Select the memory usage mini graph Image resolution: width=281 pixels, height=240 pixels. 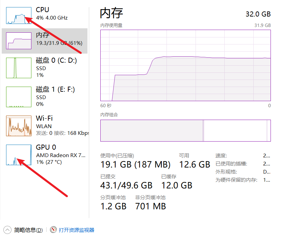(x=19, y=40)
